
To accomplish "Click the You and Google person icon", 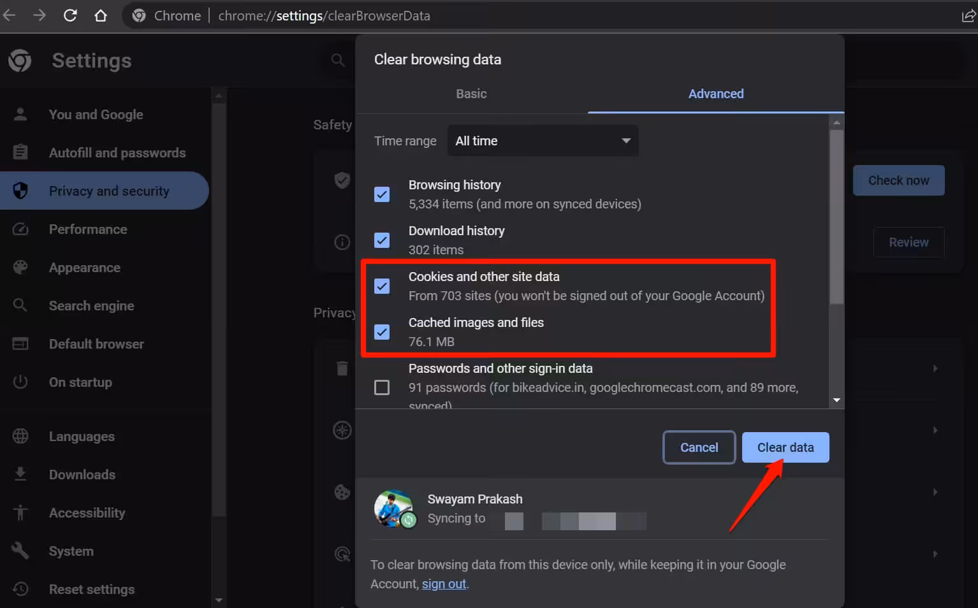I will pos(20,114).
